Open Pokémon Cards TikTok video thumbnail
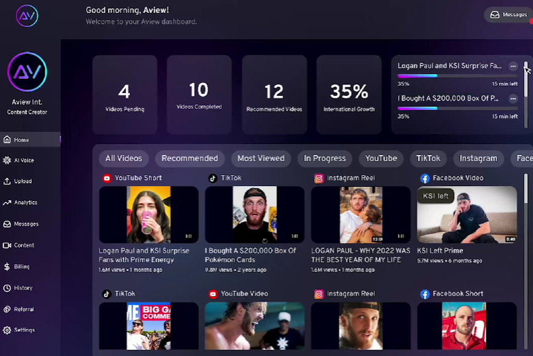 point(255,214)
